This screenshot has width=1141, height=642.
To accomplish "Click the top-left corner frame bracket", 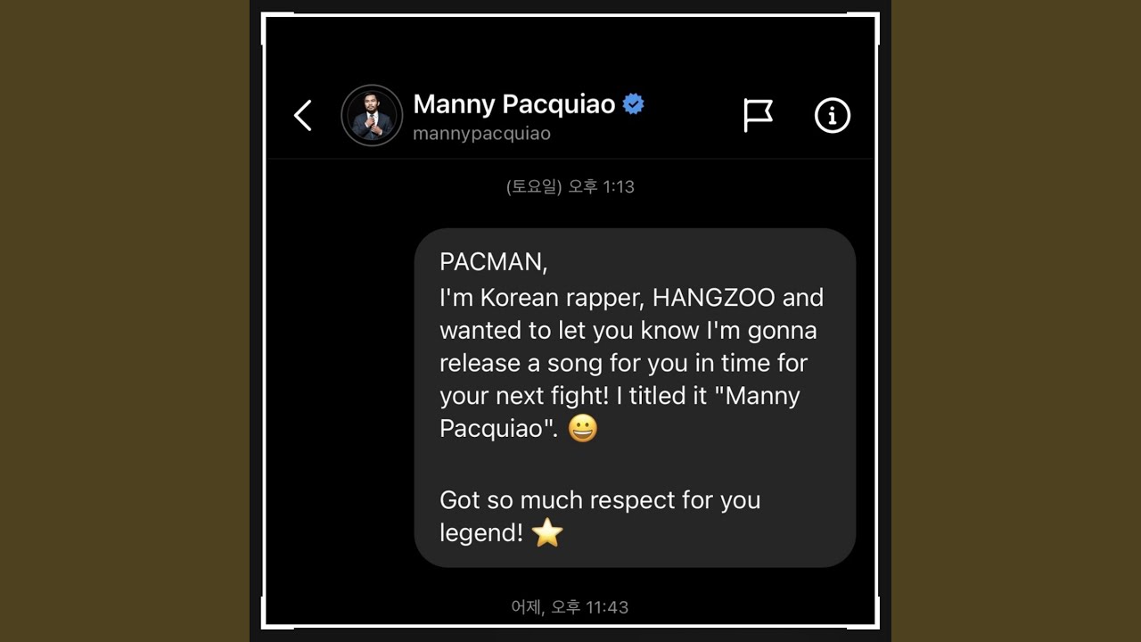I will 278,28.
